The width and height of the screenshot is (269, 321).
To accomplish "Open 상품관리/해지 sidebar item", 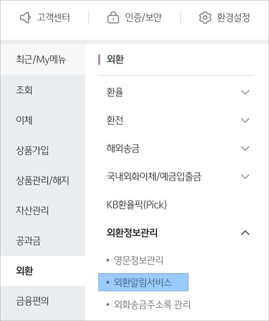I will 42,180.
